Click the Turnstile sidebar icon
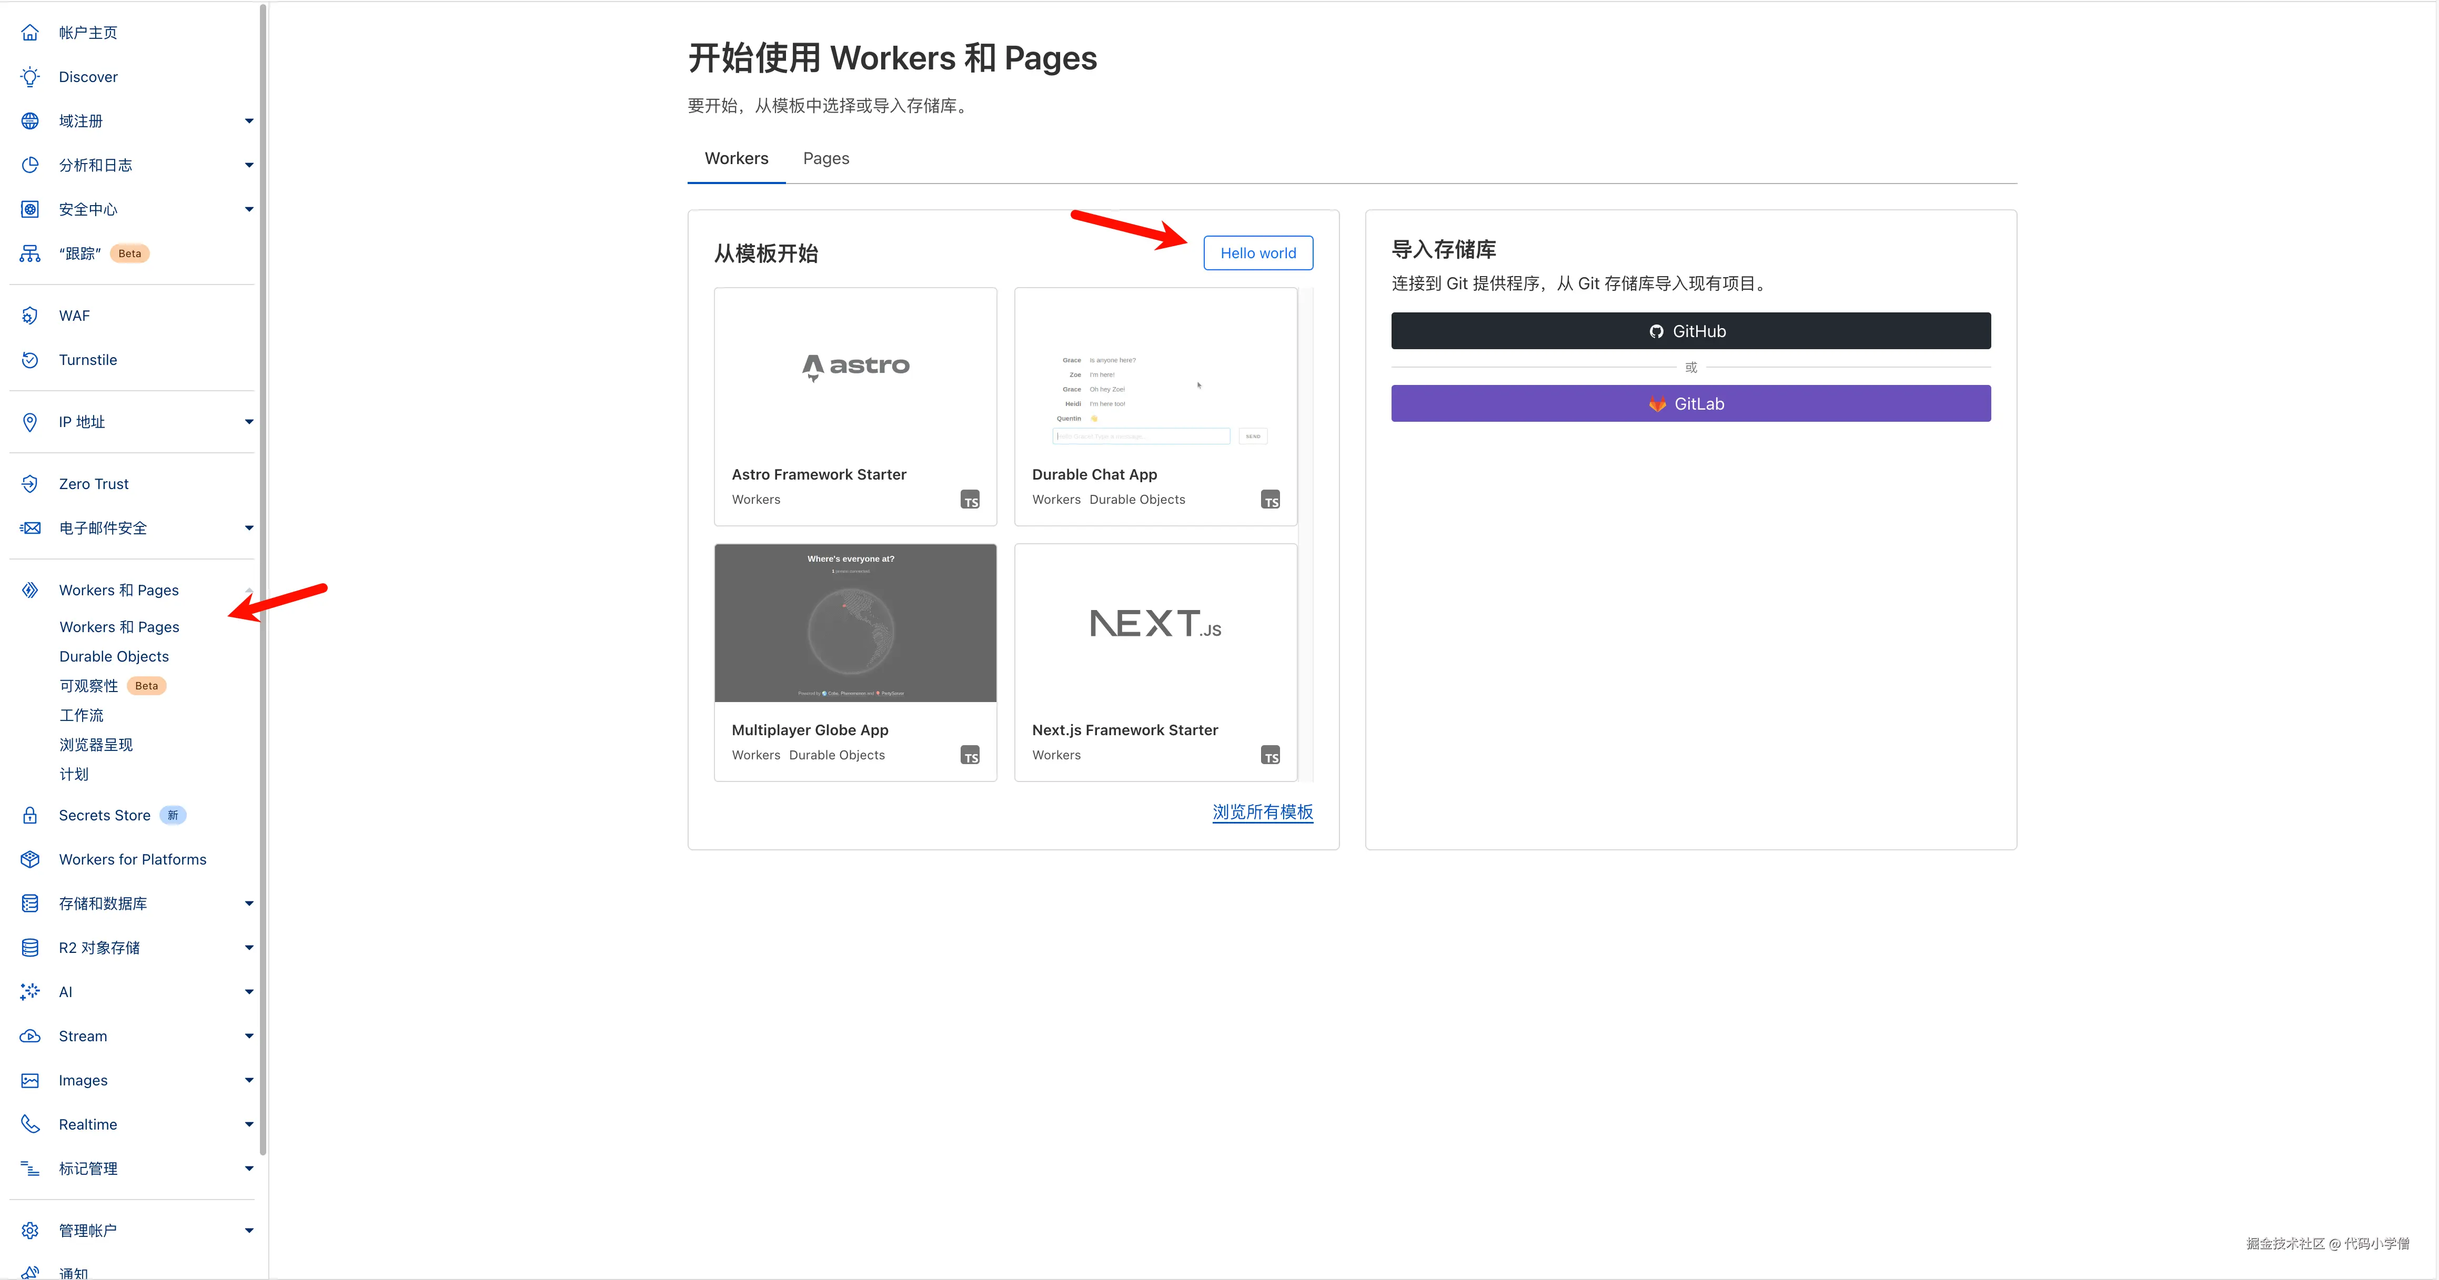This screenshot has height=1280, width=2439. [31, 360]
